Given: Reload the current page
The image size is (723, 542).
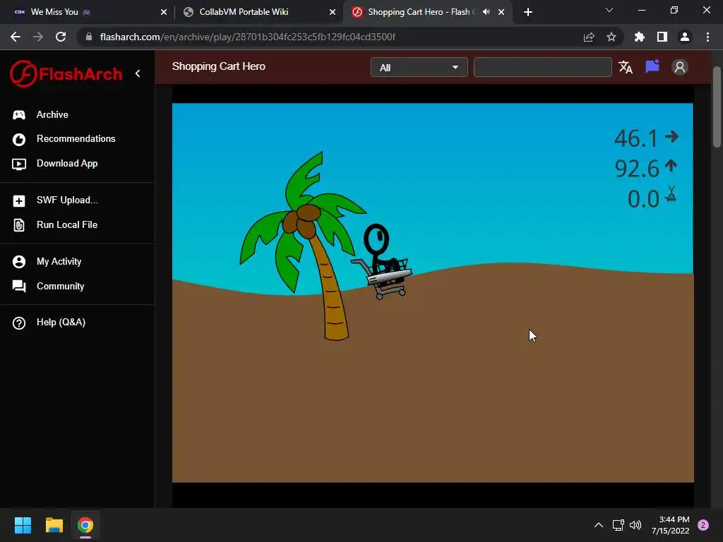Looking at the screenshot, I should 61,37.
